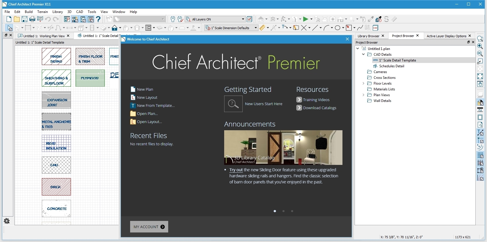Switch to Untitled 1: Working Plan View tab
Viewport: 487px width, 242px height.
[44, 36]
